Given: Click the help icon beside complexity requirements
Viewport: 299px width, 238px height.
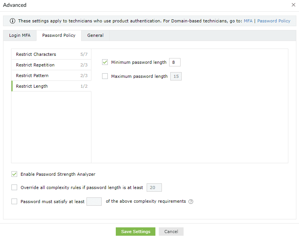Looking at the screenshot, I should (x=191, y=202).
